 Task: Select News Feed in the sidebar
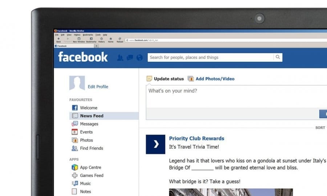[x=92, y=116]
